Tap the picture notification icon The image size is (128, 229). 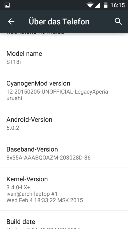[x=7, y=5]
